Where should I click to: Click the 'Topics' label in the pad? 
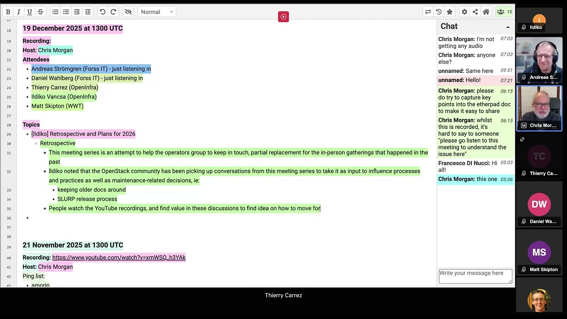pos(31,124)
